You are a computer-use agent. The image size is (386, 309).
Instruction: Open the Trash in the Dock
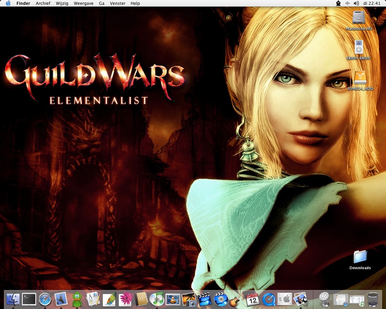(373, 299)
